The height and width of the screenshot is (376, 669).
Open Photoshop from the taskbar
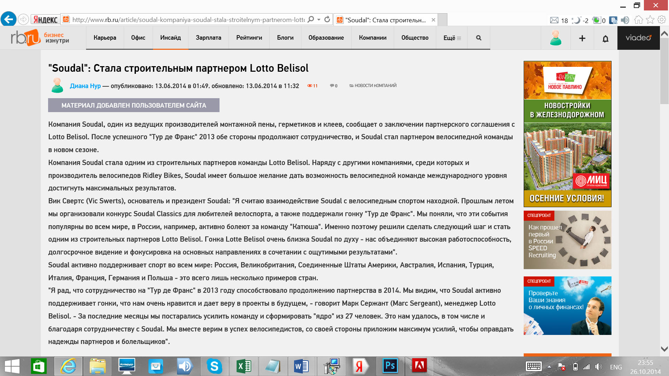pos(390,366)
